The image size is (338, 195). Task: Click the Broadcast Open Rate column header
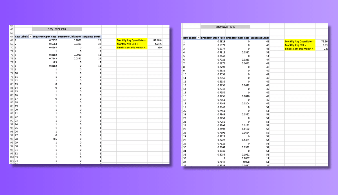(213, 38)
